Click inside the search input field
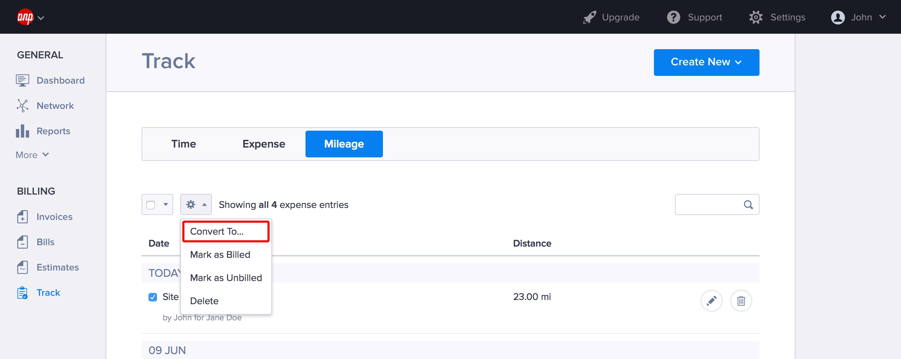Screen dimensions: 901x359 click(707, 205)
